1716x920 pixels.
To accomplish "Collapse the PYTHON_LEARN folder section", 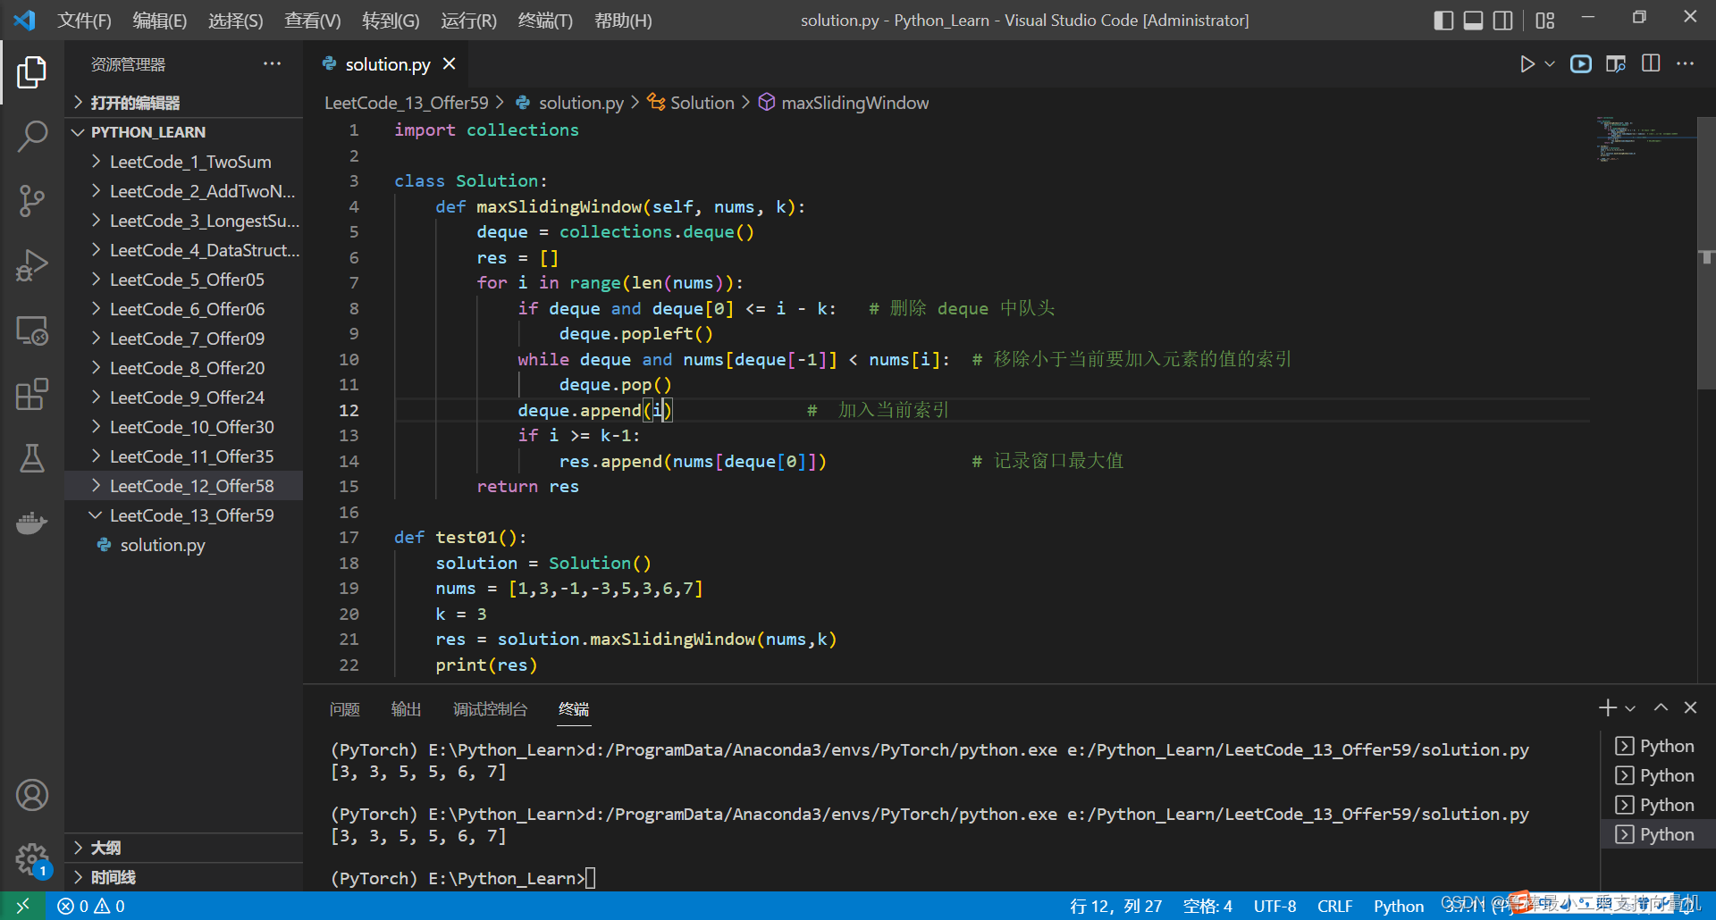I will tap(184, 132).
